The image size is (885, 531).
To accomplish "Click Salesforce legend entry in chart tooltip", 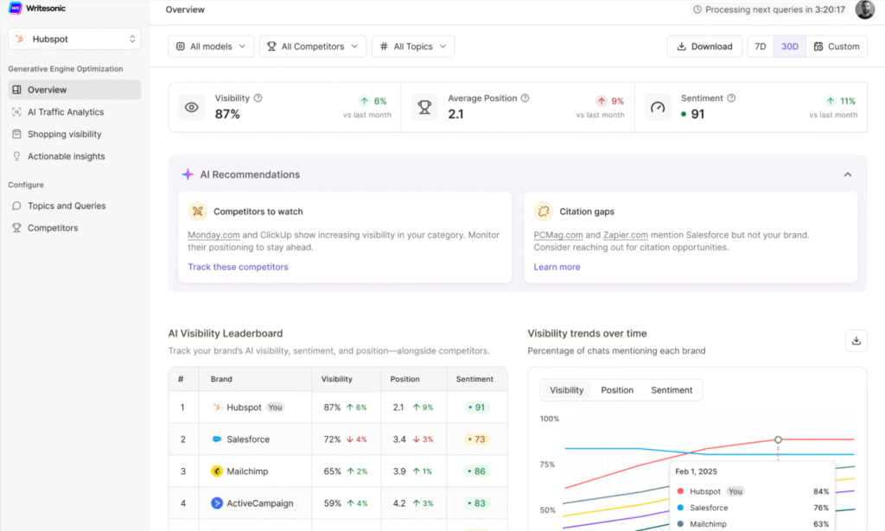I will click(753, 508).
